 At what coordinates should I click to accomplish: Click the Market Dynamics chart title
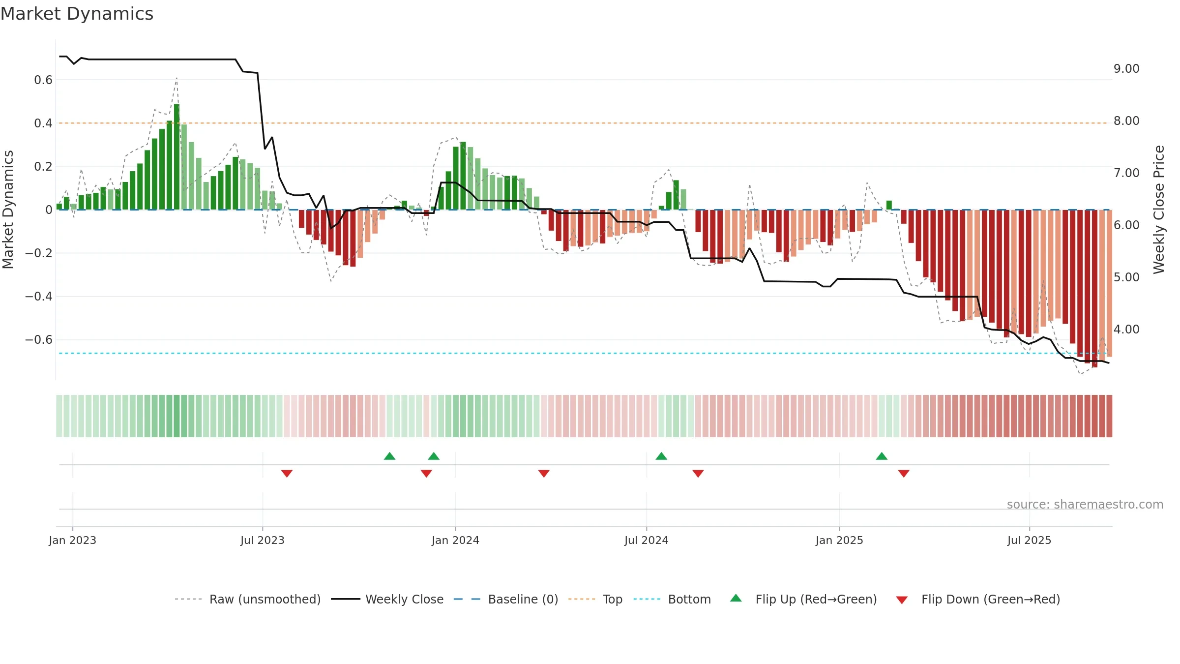(x=77, y=14)
